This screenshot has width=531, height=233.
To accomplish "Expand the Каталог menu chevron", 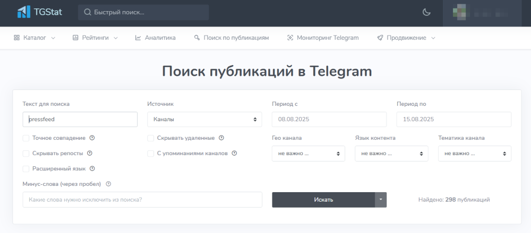I will click(53, 38).
